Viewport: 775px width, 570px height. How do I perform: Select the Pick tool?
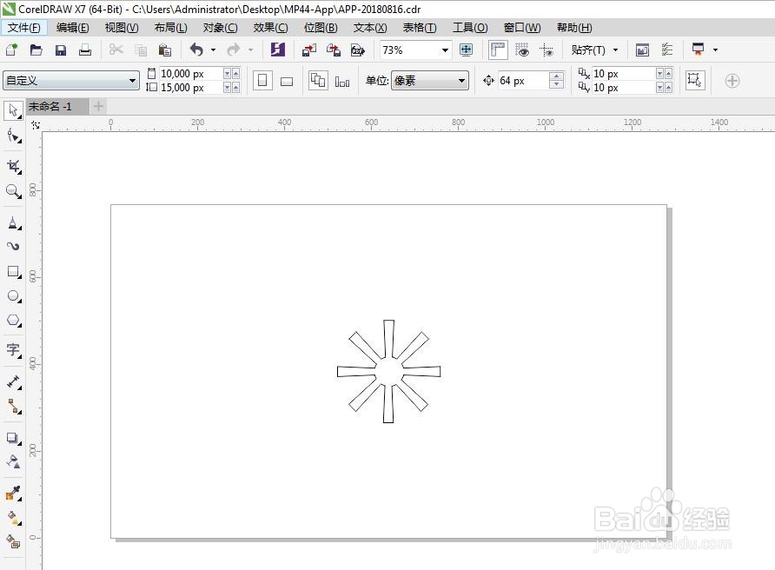pos(13,110)
